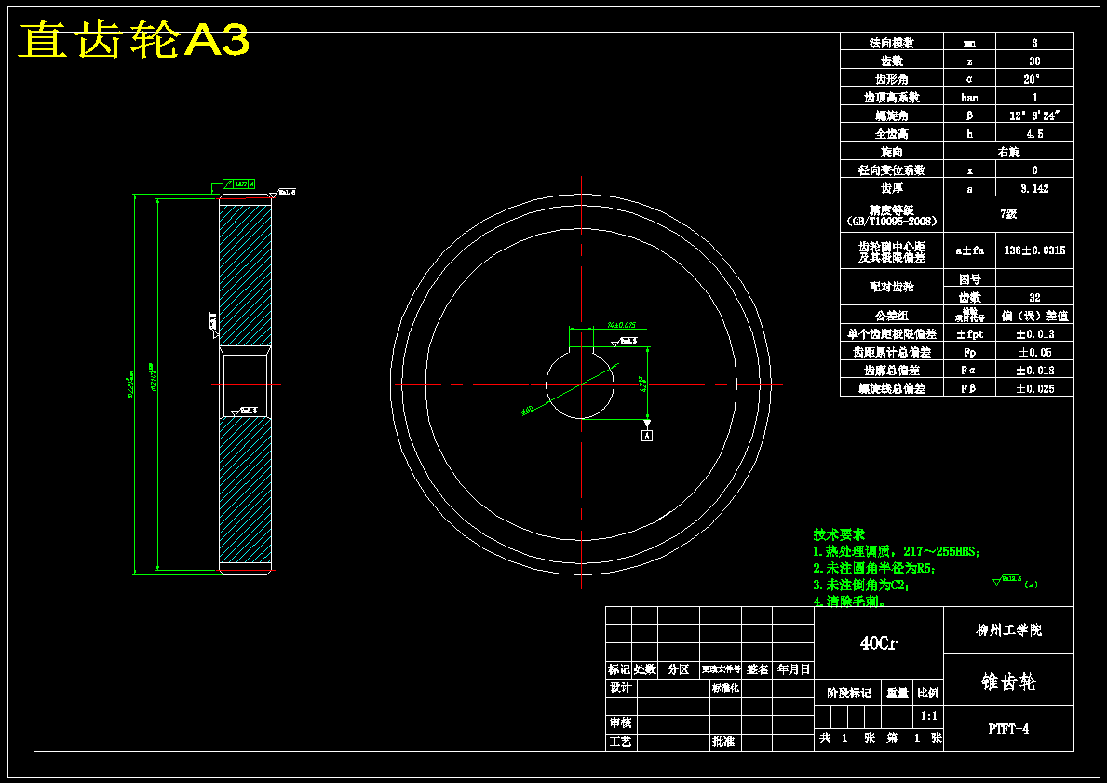Click the '标准化' cell in title block

pos(725,687)
